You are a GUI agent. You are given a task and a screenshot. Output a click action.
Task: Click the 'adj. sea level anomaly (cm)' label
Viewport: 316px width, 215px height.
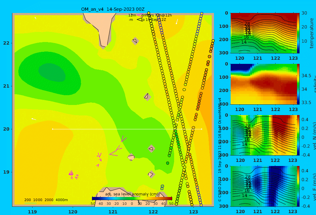pyautogui.click(x=132, y=194)
